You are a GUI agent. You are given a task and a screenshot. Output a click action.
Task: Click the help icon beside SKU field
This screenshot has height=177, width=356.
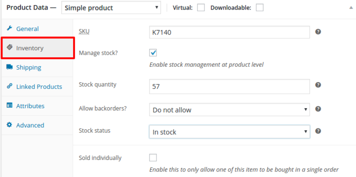318,32
